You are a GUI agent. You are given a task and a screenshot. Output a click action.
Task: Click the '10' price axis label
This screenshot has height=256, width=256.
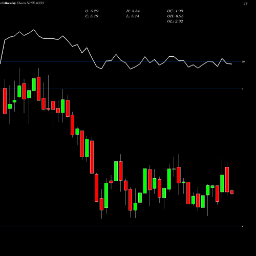tap(243, 61)
